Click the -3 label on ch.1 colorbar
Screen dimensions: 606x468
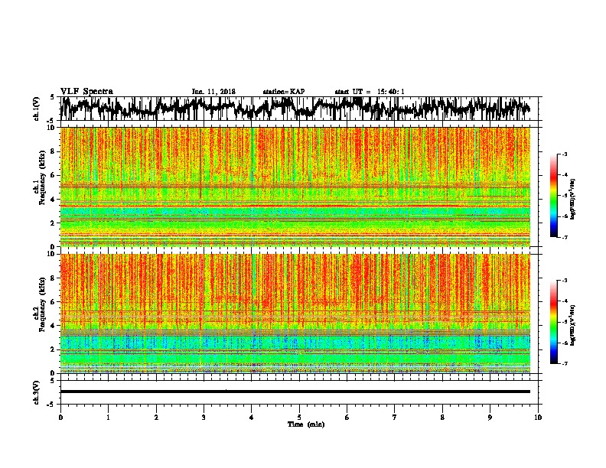pos(565,154)
